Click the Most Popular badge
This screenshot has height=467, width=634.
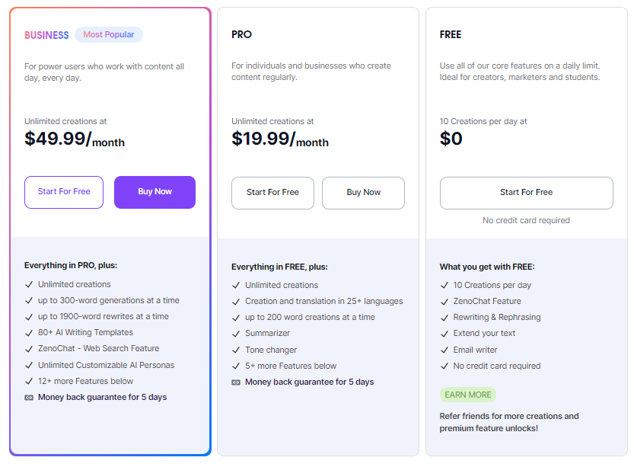click(x=109, y=35)
